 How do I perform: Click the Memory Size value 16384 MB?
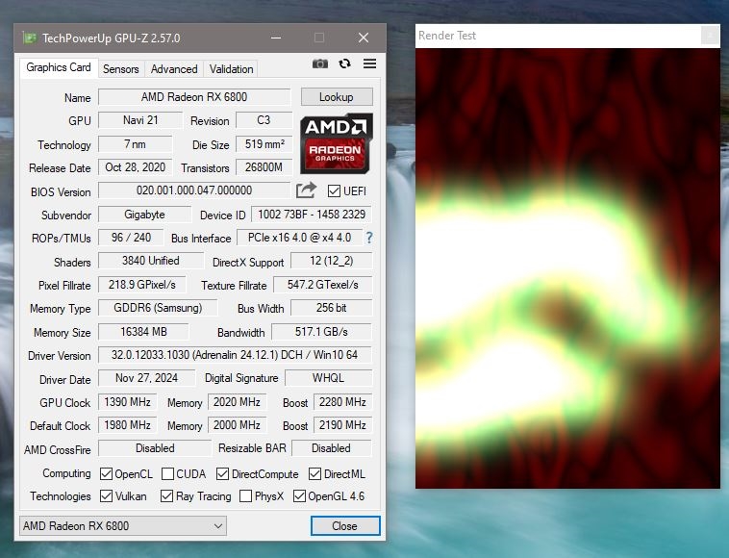pyautogui.click(x=143, y=332)
